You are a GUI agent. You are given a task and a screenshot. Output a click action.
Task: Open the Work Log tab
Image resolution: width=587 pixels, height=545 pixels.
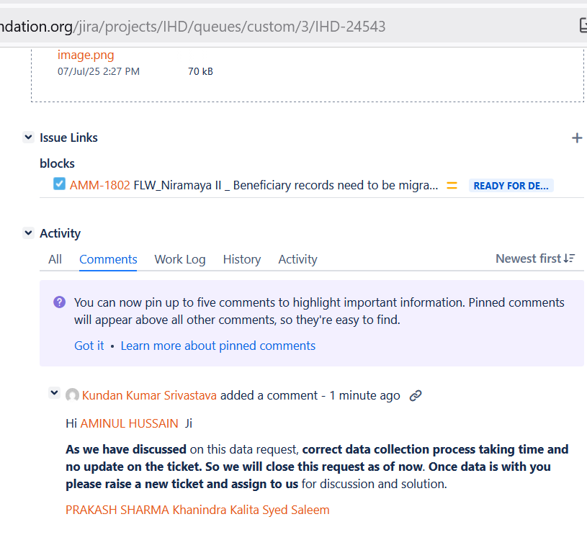pos(179,259)
